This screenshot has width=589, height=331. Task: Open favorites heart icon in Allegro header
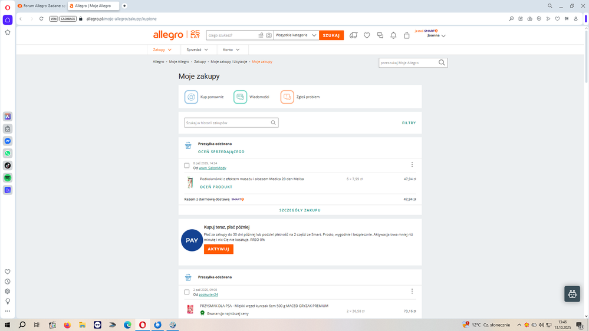click(366, 35)
